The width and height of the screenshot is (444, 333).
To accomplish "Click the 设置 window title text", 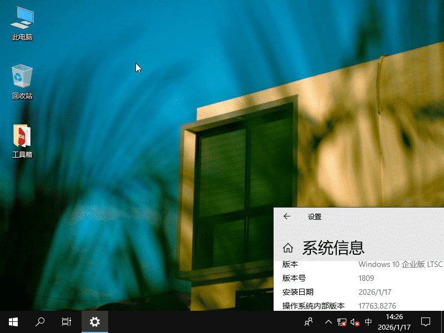I will [315, 217].
